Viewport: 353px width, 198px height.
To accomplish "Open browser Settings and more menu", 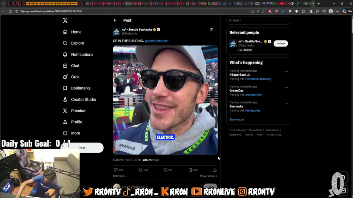I will 337,11.
